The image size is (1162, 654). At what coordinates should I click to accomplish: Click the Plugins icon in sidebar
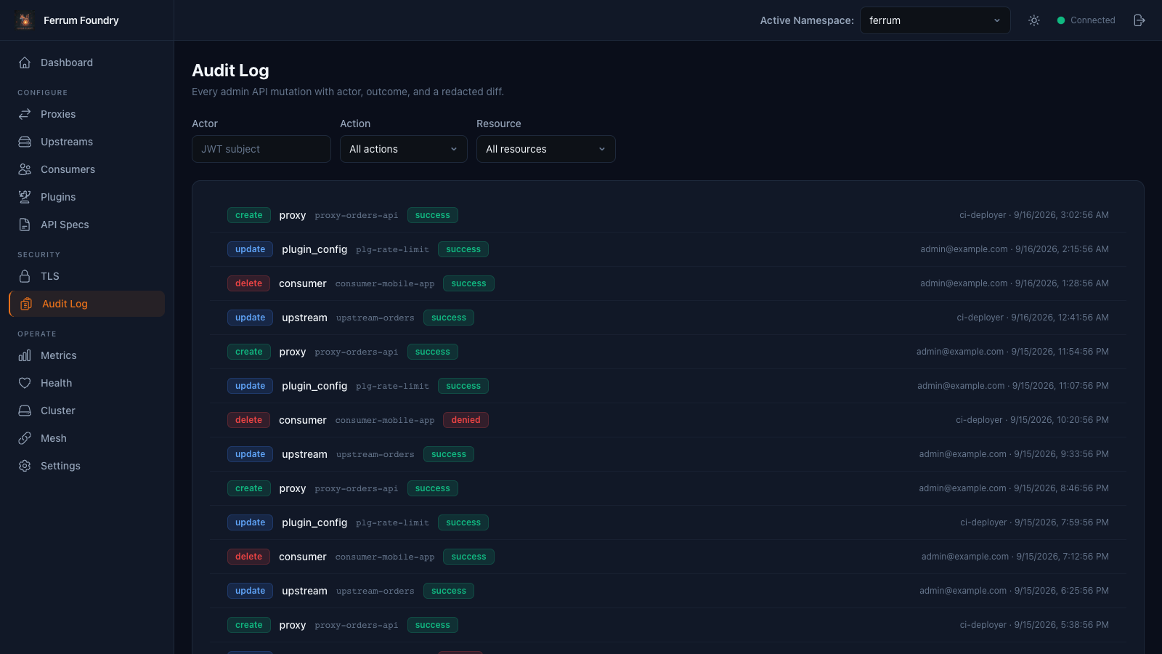pos(25,197)
